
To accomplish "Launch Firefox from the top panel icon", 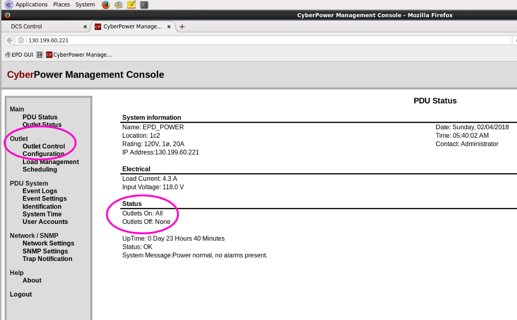I will pyautogui.click(x=105, y=5).
